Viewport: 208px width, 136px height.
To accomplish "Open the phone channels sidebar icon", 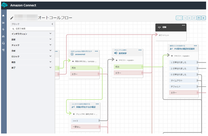I will click(3, 50).
